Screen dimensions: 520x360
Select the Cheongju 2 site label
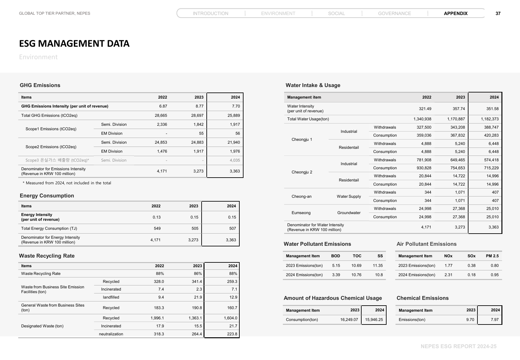point(302,172)
